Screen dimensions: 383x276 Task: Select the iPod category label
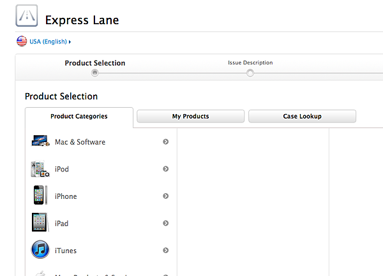tap(62, 169)
